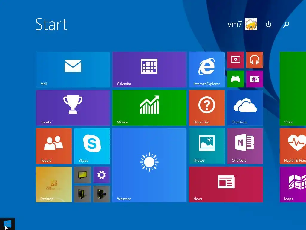Open the Money tile
Viewport: 306px width, 230px height.
point(149,108)
